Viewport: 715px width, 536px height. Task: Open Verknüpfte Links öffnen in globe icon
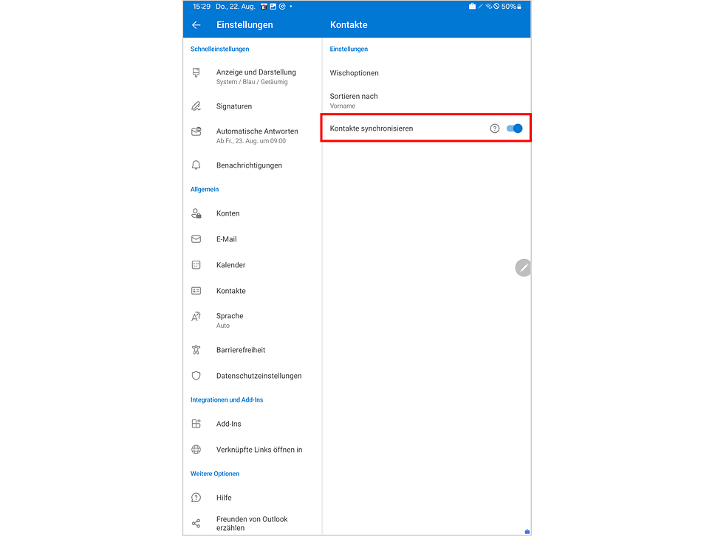coord(196,450)
